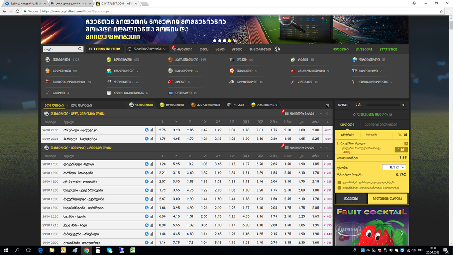Open the ხელბურთი (handball) category with 66 events
This screenshot has height=255, width=453.
(61, 70)
